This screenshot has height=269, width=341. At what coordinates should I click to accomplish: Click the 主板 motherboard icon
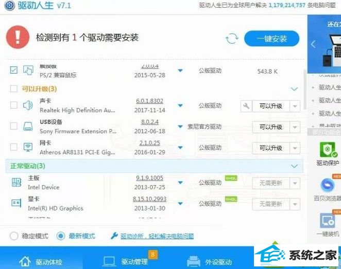coord(16,182)
